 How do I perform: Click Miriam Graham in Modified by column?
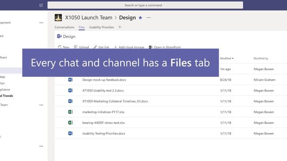click(265, 80)
